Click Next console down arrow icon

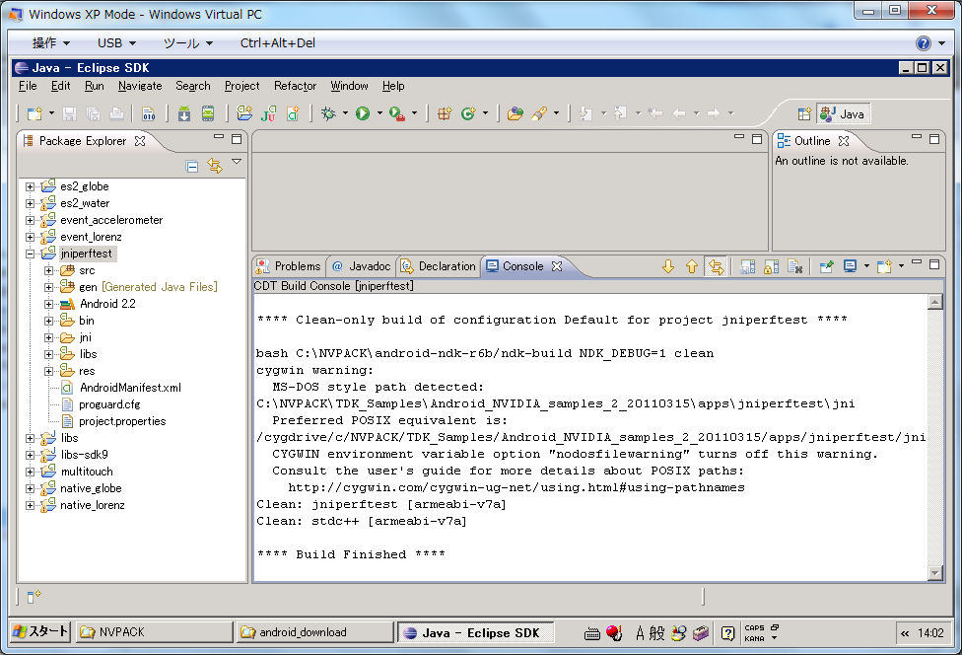tap(668, 266)
